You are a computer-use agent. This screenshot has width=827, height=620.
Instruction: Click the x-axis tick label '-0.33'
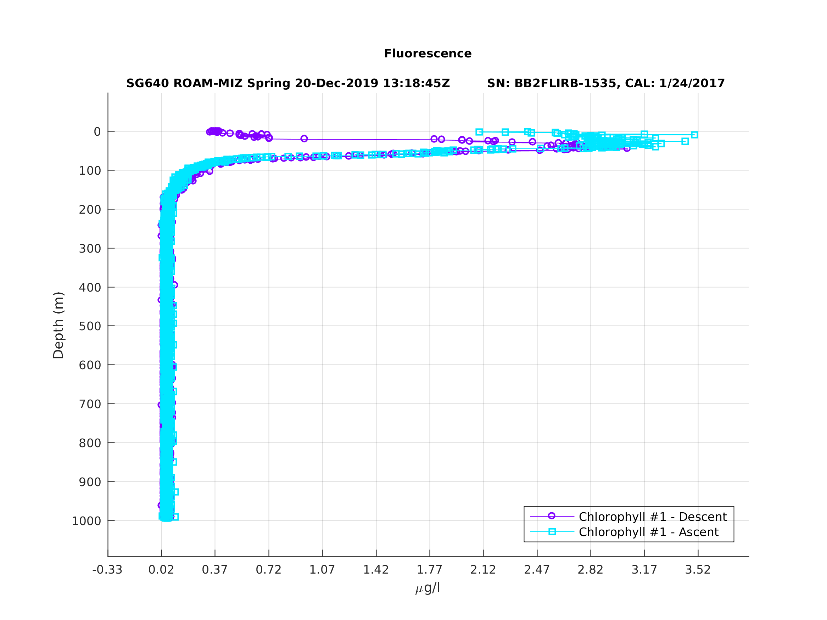107,570
